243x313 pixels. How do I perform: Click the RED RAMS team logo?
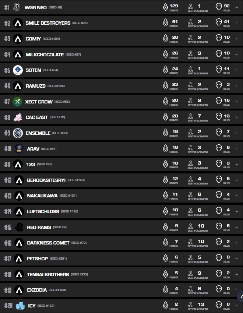[x=19, y=227]
